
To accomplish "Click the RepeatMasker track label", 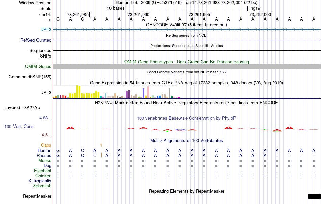I will pyautogui.click(x=37, y=196).
